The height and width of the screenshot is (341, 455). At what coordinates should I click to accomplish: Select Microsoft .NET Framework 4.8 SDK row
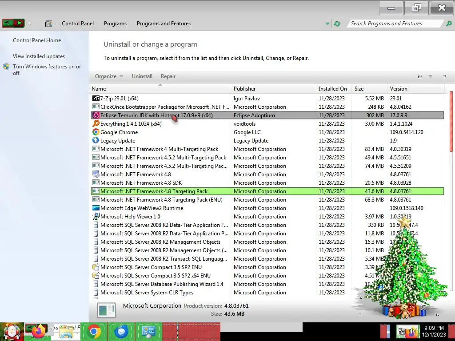[x=267, y=182]
